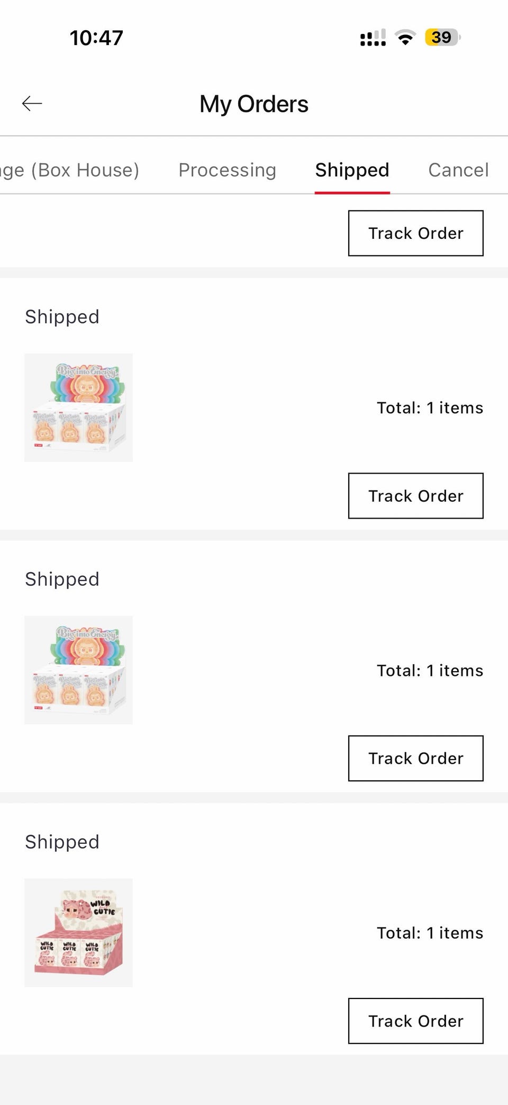
Task: Open the second Big into Energy thumbnail
Action: [x=78, y=670]
